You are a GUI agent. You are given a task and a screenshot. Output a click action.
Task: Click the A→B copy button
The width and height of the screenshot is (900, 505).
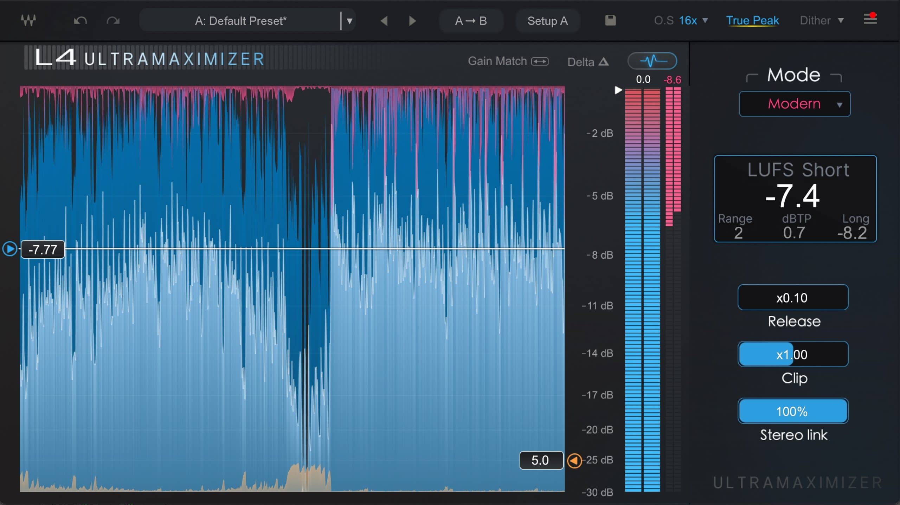coord(471,21)
